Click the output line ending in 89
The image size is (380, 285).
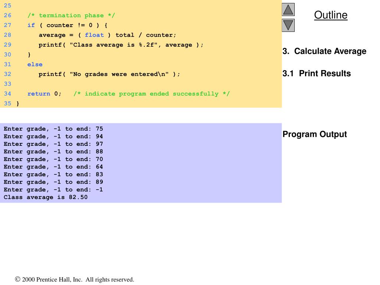[x=53, y=182]
